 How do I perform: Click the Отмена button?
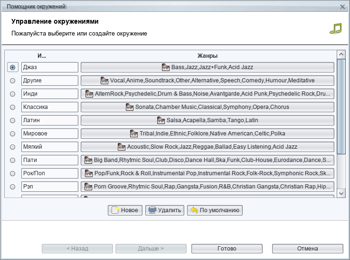pos(308,249)
